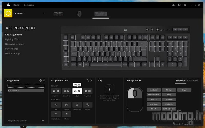The height and width of the screenshot is (128, 205).
Task: Open the notifications bell
Action: pyautogui.click(x=173, y=5)
